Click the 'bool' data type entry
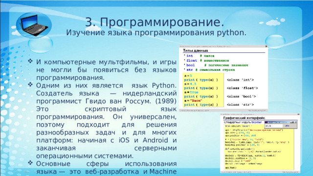Screen dimensions: 313x176 click(190, 65)
